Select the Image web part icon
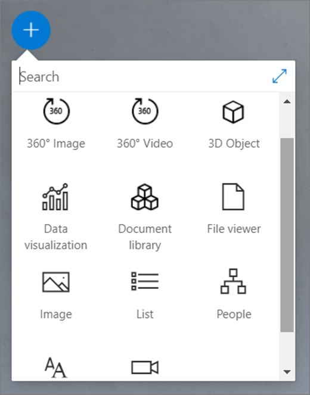 coord(55,282)
